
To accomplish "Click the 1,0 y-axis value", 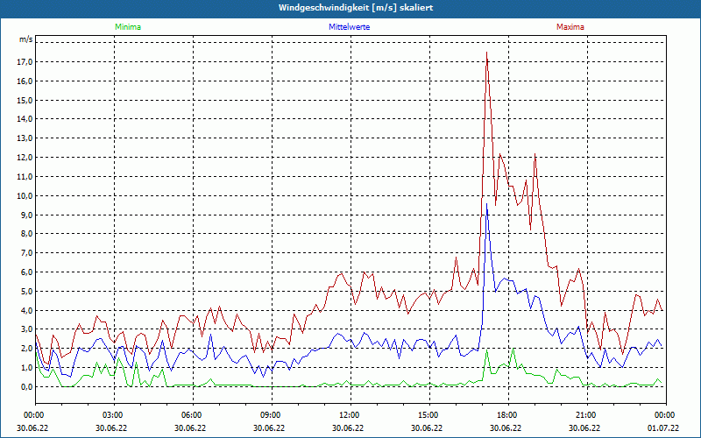I will point(27,368).
